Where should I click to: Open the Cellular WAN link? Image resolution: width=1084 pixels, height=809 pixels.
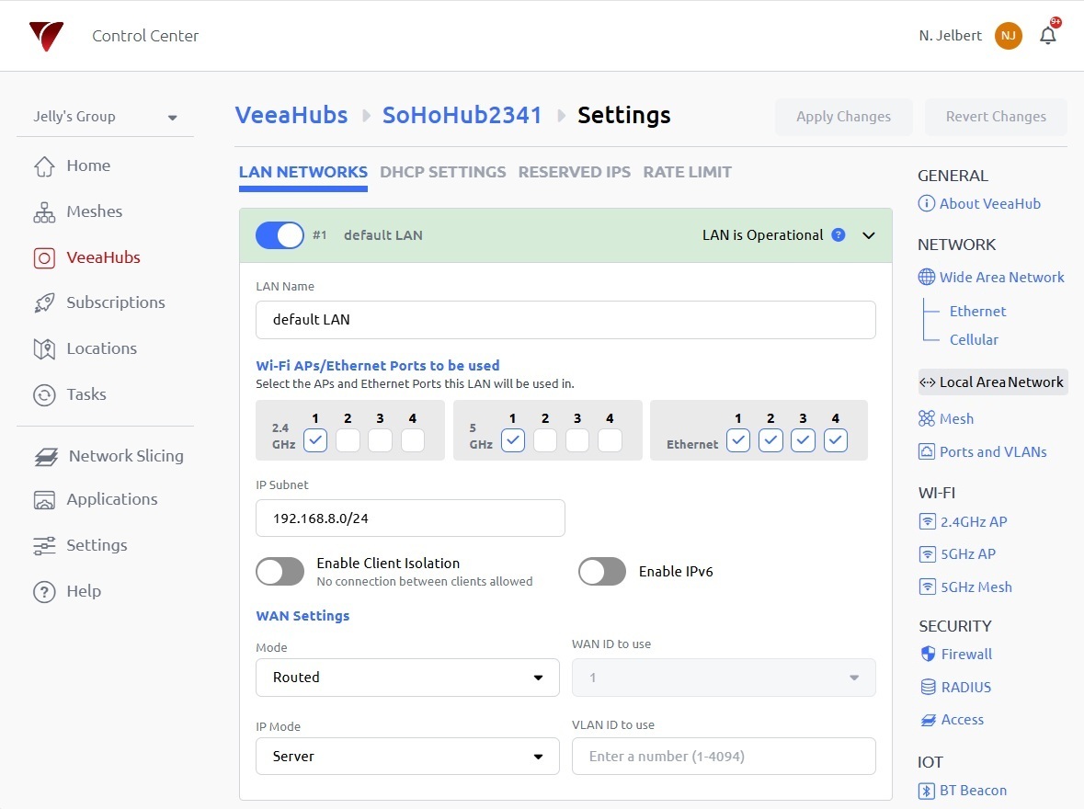point(974,339)
